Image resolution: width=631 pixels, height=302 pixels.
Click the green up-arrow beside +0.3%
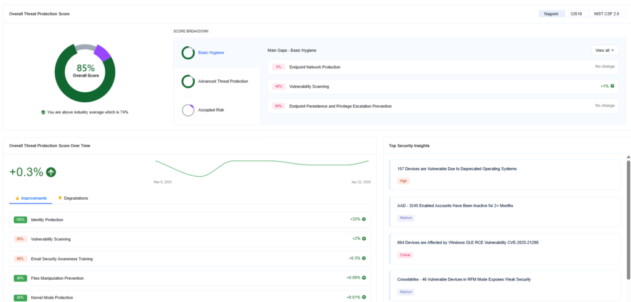(x=51, y=173)
